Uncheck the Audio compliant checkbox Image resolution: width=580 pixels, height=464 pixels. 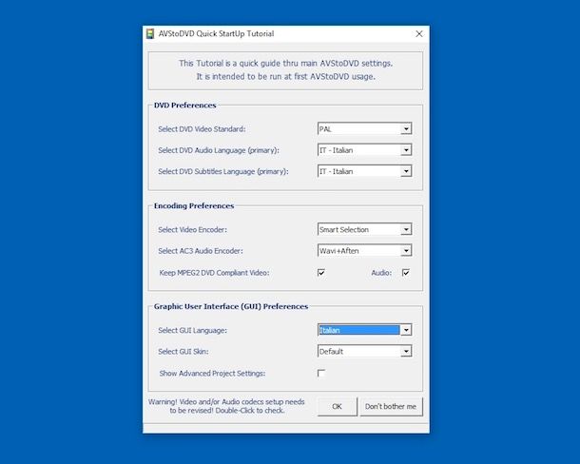[x=406, y=273]
